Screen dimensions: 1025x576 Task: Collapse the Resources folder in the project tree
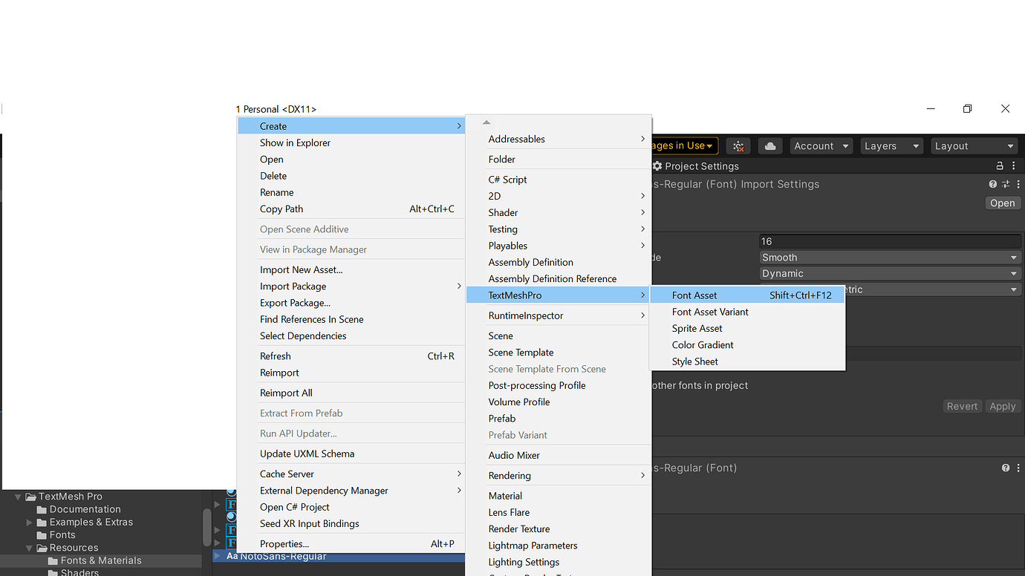(28, 547)
